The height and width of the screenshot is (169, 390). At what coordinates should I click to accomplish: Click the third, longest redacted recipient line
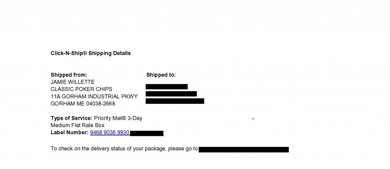coord(175,101)
